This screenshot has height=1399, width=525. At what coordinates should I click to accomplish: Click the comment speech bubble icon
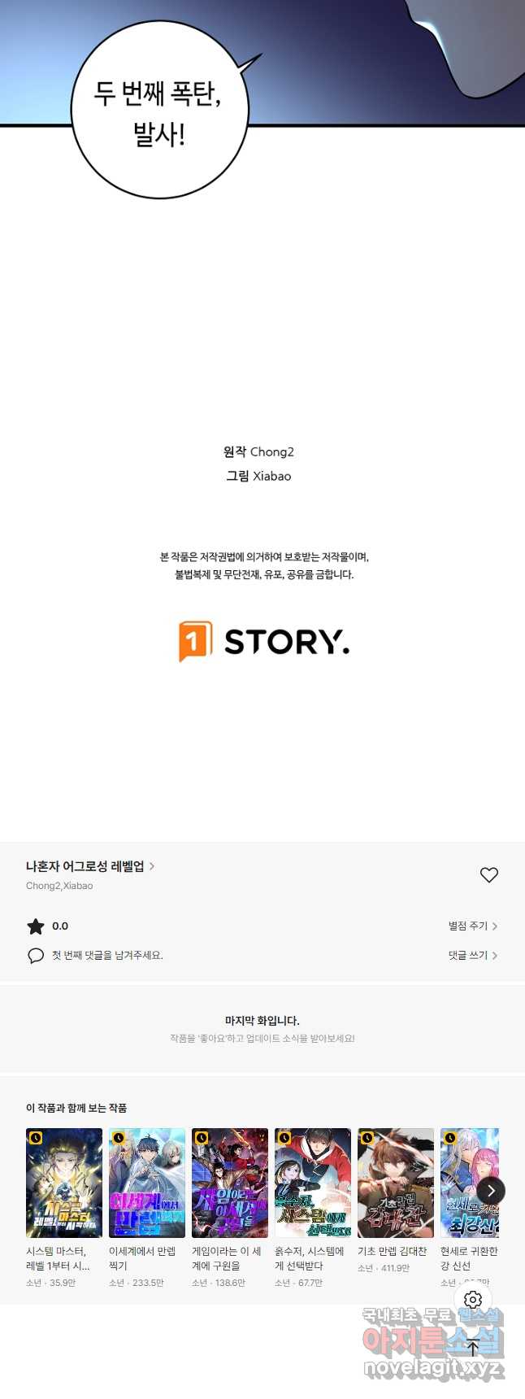36,956
